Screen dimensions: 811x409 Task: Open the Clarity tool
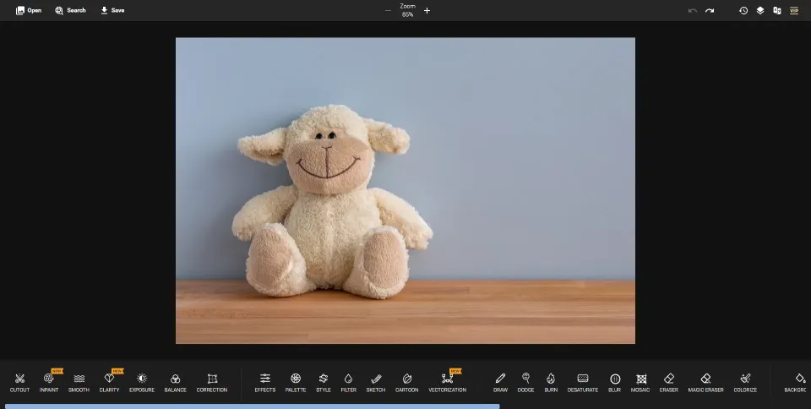point(110,383)
